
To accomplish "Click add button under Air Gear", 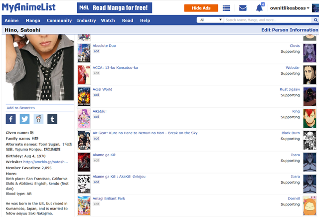I will 96,138.
